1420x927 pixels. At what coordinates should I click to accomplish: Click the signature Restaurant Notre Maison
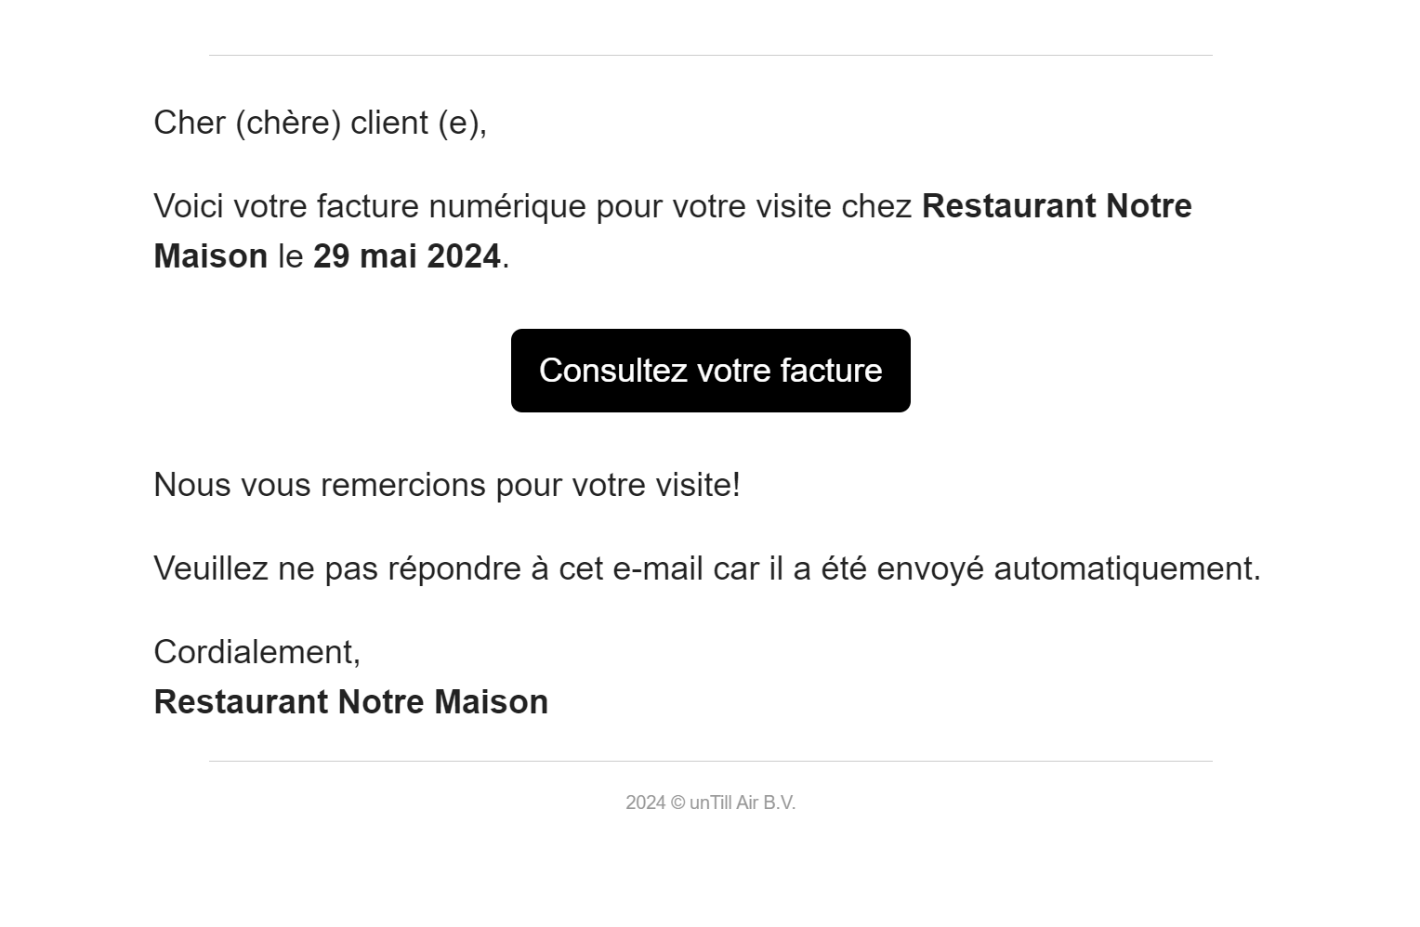[x=350, y=702]
